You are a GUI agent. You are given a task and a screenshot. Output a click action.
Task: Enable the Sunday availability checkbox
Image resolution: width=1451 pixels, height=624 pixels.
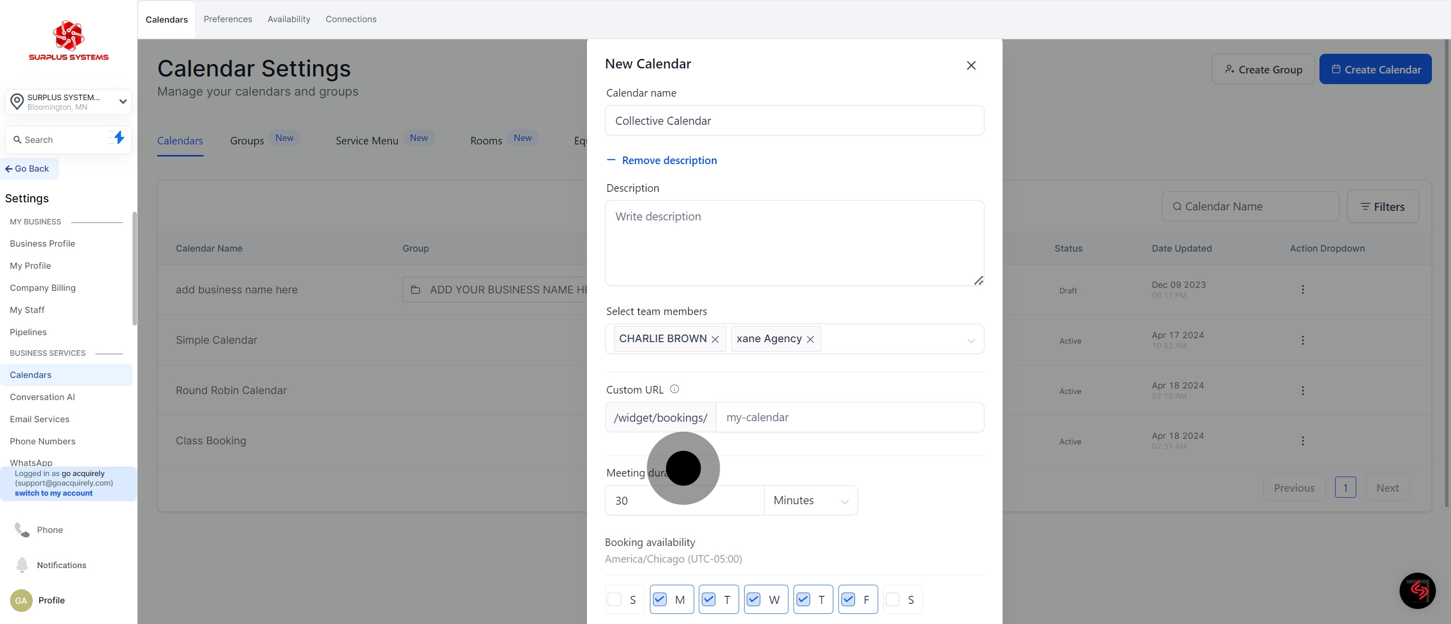(x=615, y=599)
